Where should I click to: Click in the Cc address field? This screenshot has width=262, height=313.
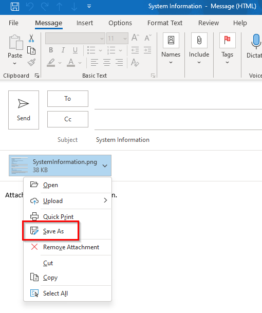pos(178,122)
